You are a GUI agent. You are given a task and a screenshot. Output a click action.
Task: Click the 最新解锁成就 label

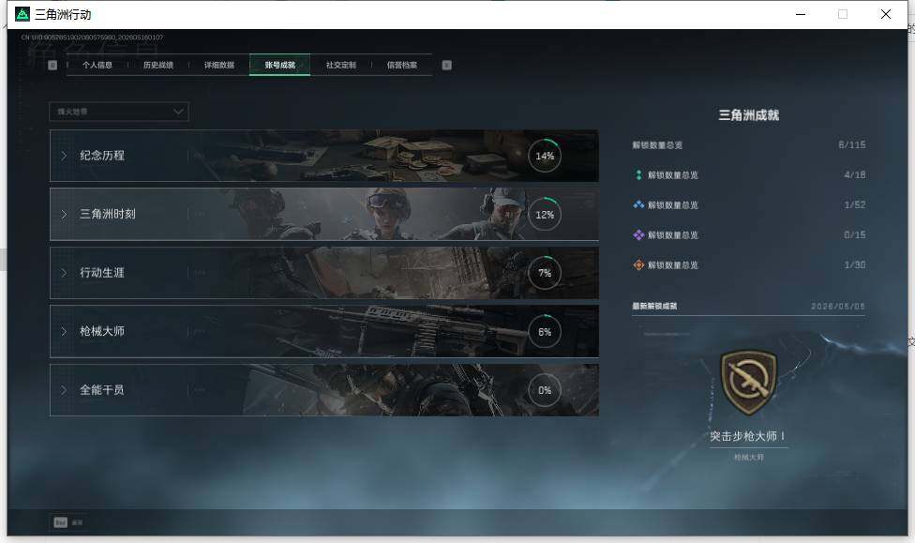(x=654, y=306)
